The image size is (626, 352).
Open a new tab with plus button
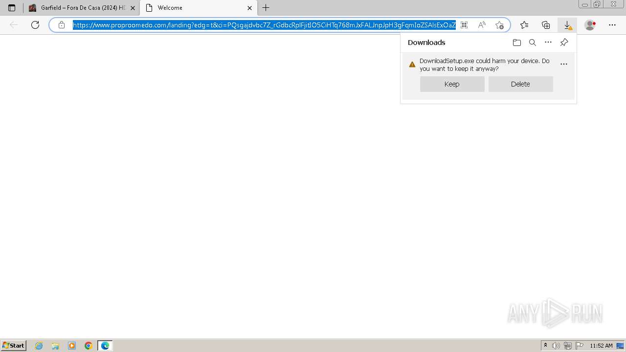click(266, 8)
